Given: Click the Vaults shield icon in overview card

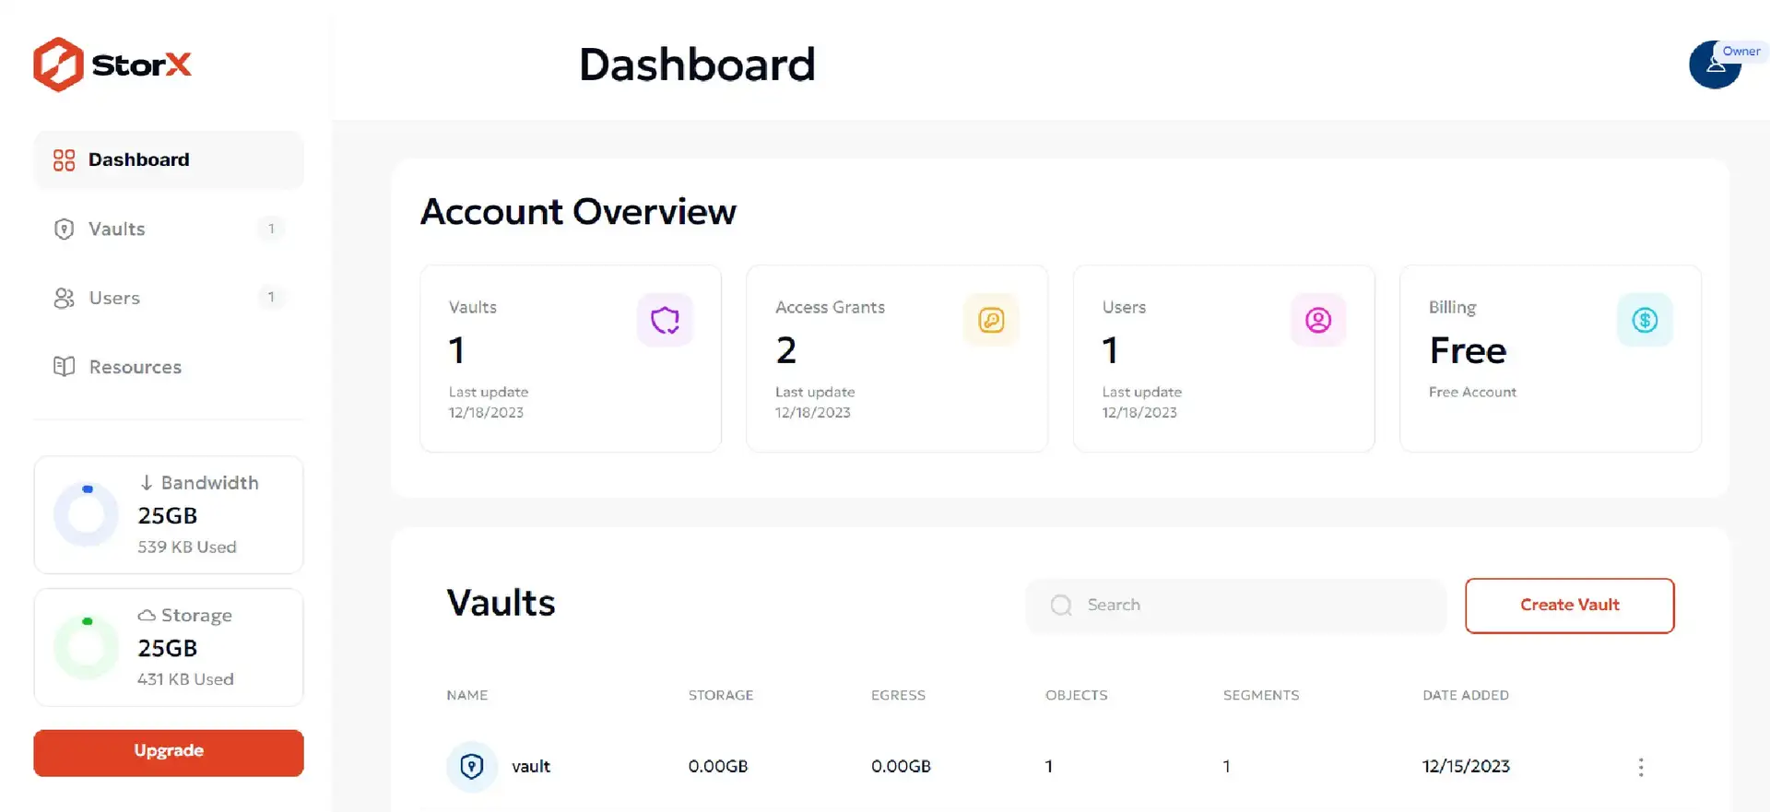Looking at the screenshot, I should click(x=665, y=320).
